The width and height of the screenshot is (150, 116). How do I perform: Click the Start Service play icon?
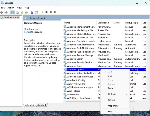point(42,12)
